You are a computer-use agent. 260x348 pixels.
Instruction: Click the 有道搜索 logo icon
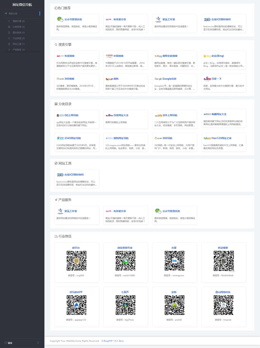(x=60, y=56)
